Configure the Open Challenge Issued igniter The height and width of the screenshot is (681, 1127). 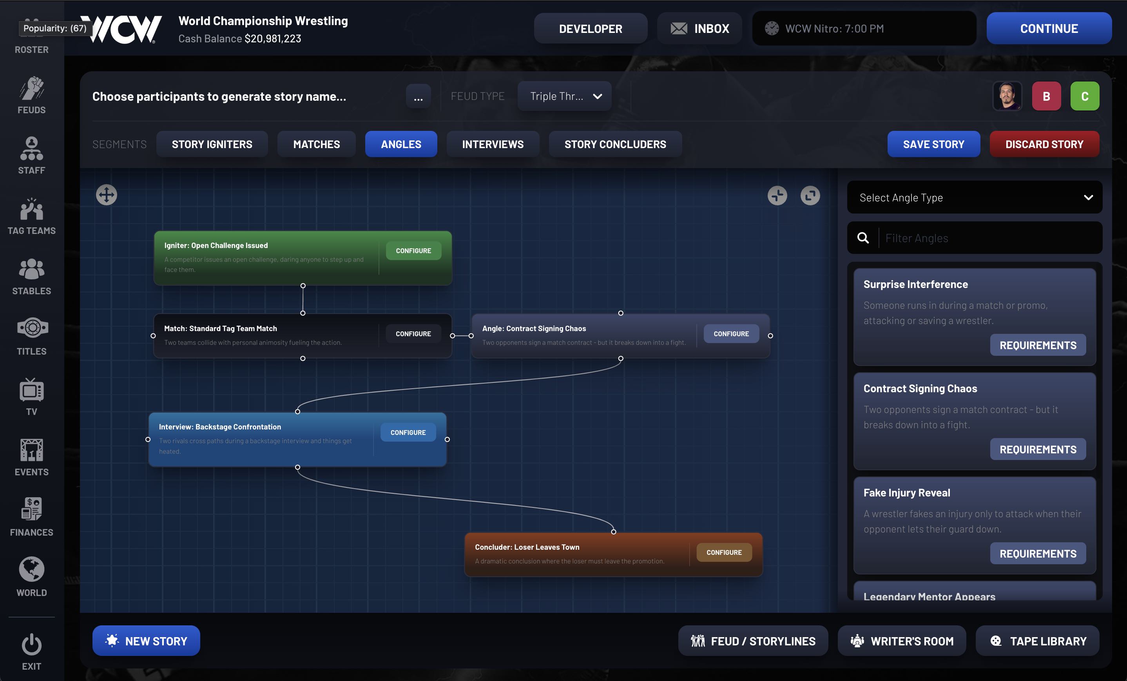click(413, 251)
